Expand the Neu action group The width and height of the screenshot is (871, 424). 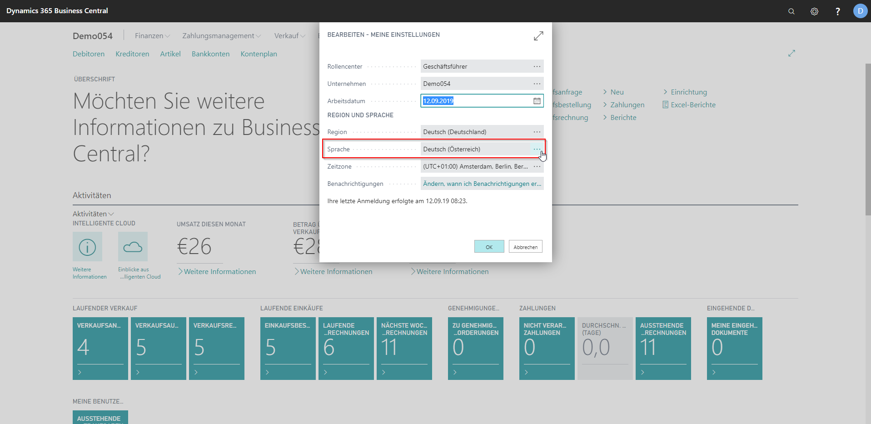pyautogui.click(x=613, y=92)
